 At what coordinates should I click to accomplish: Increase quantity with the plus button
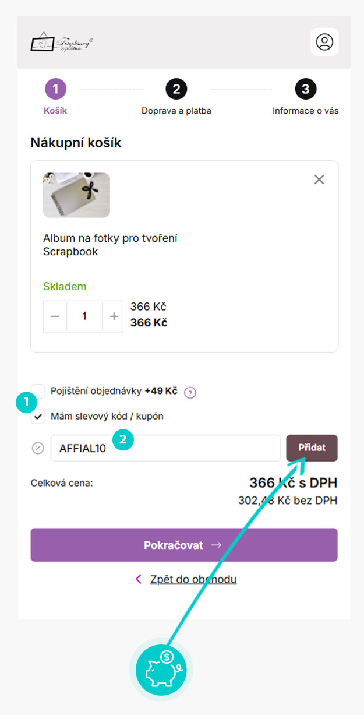114,316
